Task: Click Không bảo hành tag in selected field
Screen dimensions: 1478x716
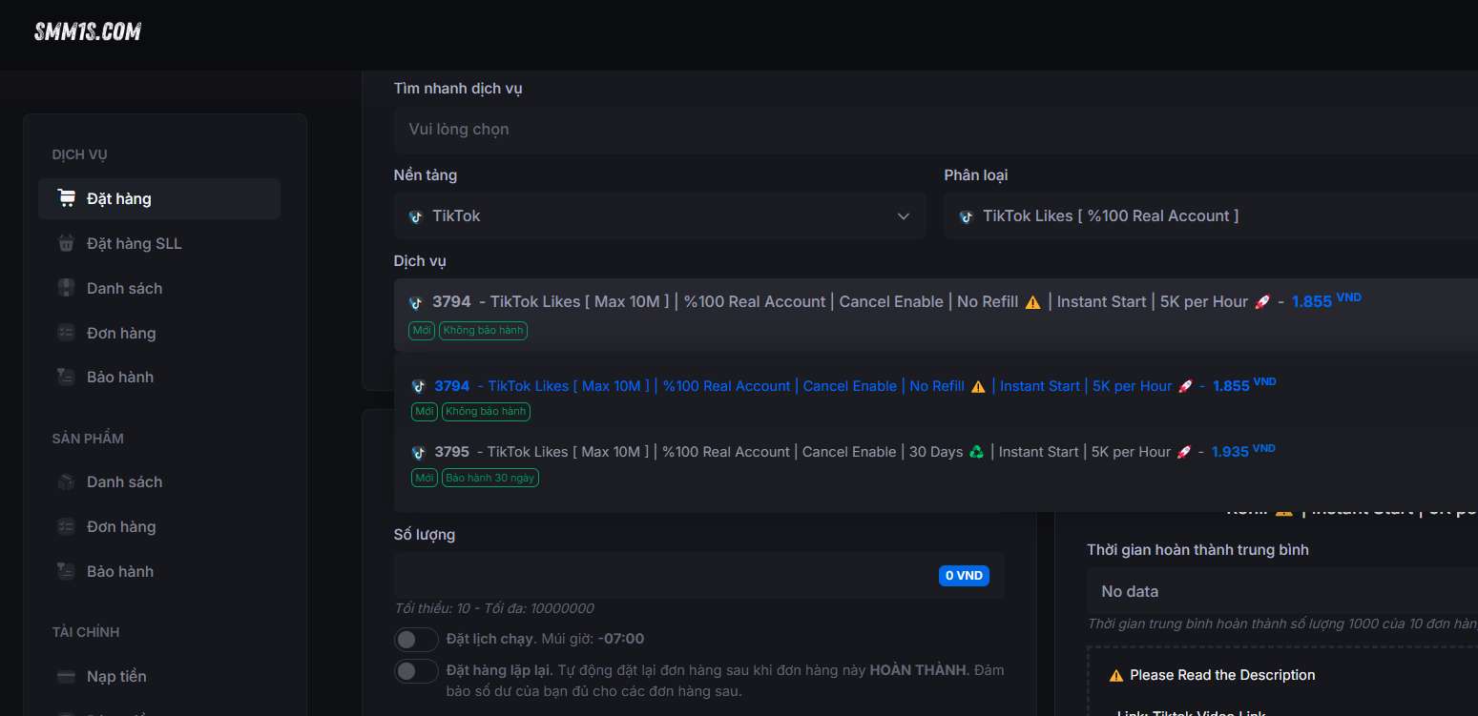Action: [484, 331]
